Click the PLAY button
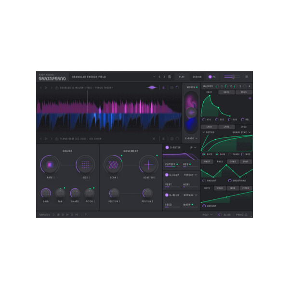289x289 pixels. click(182, 77)
